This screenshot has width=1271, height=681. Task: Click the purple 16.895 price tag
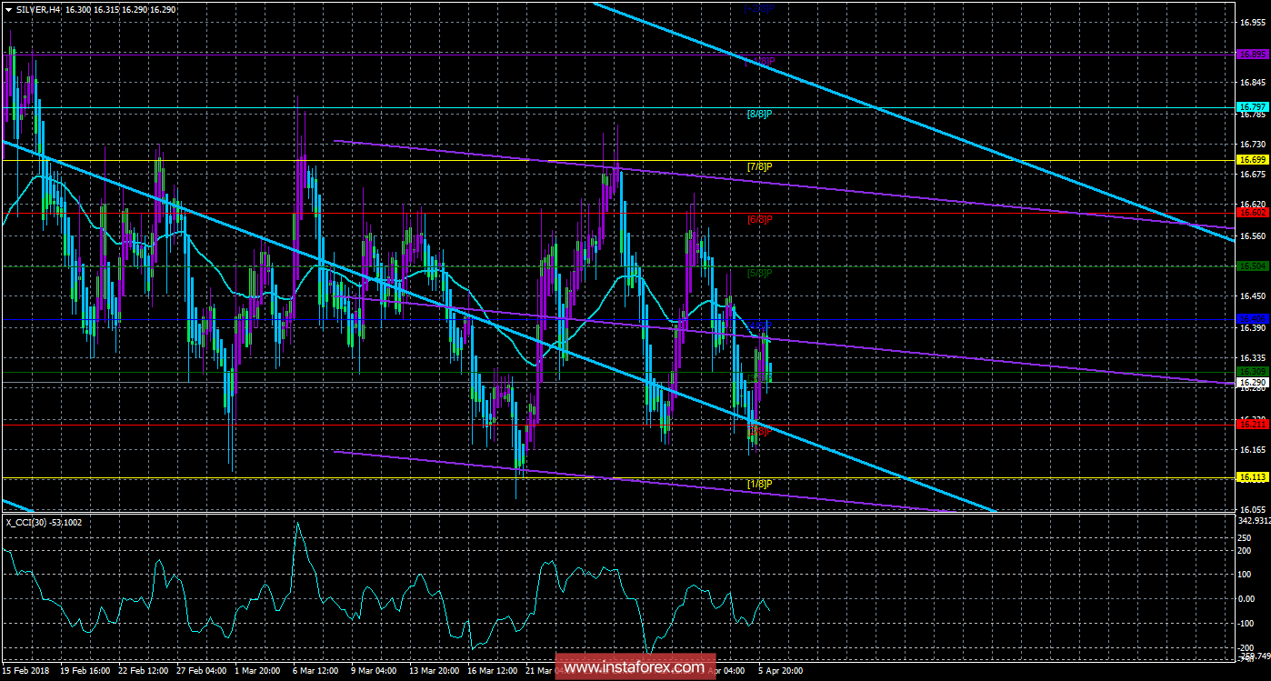point(1251,55)
